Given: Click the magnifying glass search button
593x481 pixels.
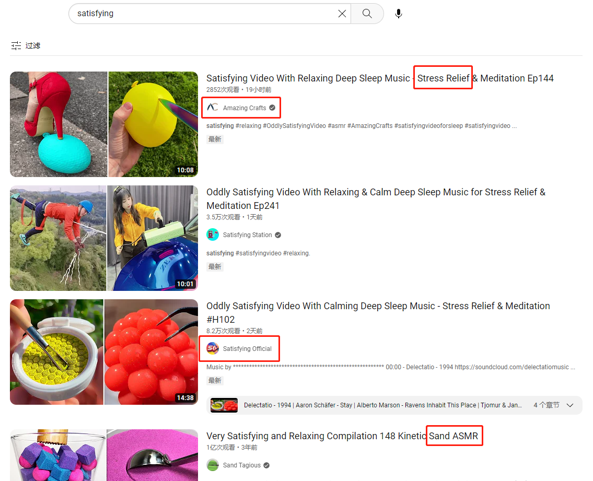Looking at the screenshot, I should pos(367,14).
